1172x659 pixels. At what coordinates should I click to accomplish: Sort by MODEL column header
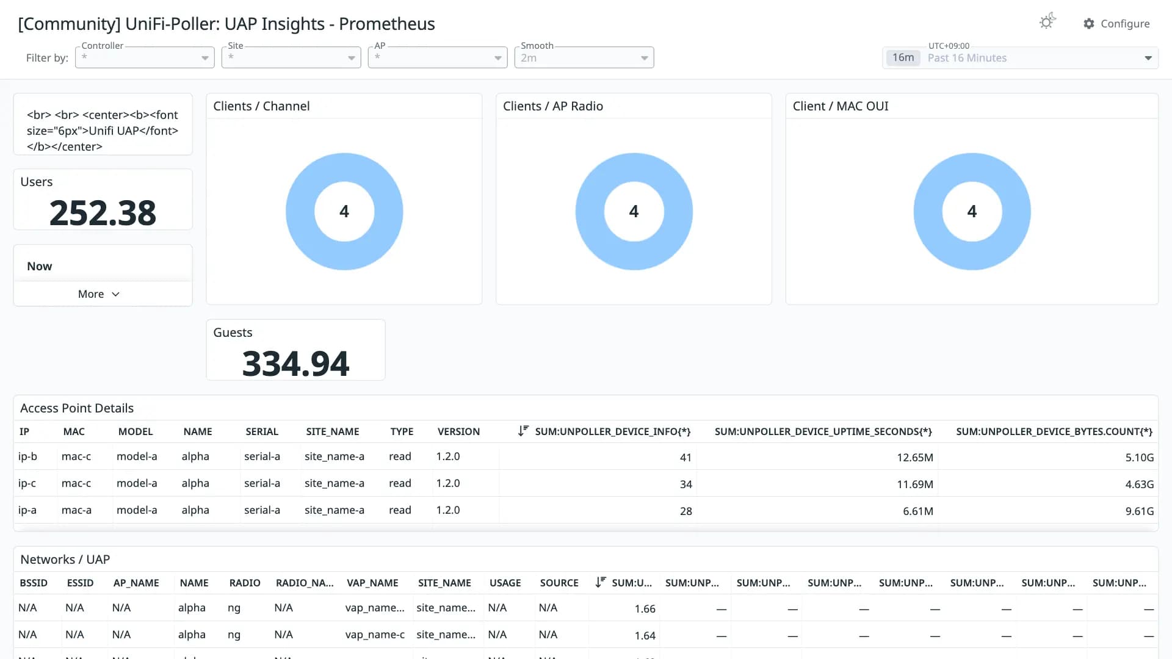click(136, 431)
